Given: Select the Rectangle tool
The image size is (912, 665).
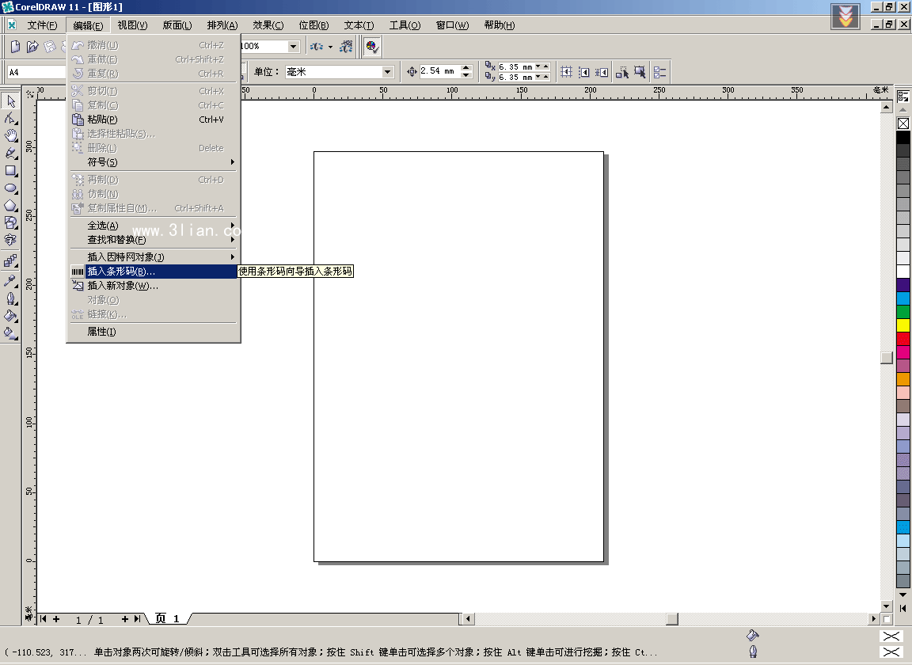Looking at the screenshot, I should (10, 171).
